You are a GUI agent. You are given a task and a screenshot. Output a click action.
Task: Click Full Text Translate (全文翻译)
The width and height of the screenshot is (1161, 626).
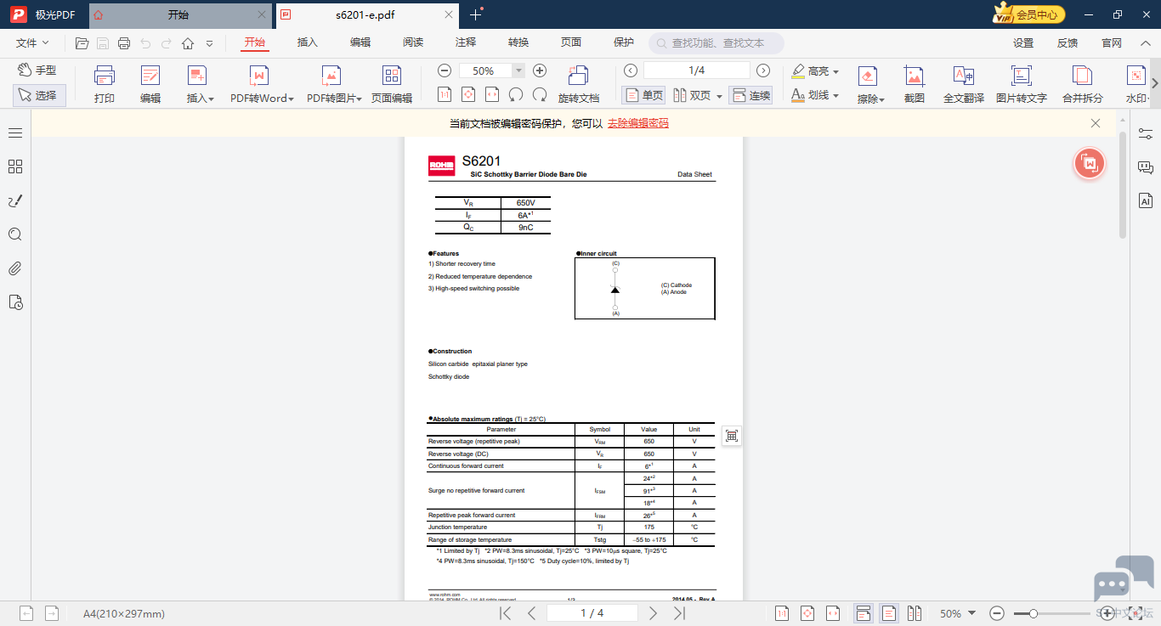tap(964, 85)
